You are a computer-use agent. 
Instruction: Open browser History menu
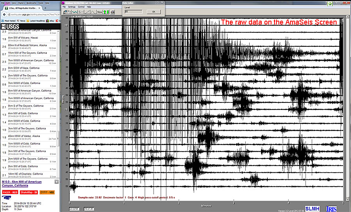point(21,3)
